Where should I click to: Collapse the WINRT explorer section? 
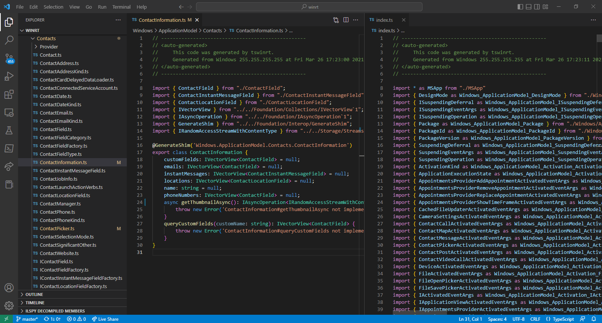tap(73, 30)
